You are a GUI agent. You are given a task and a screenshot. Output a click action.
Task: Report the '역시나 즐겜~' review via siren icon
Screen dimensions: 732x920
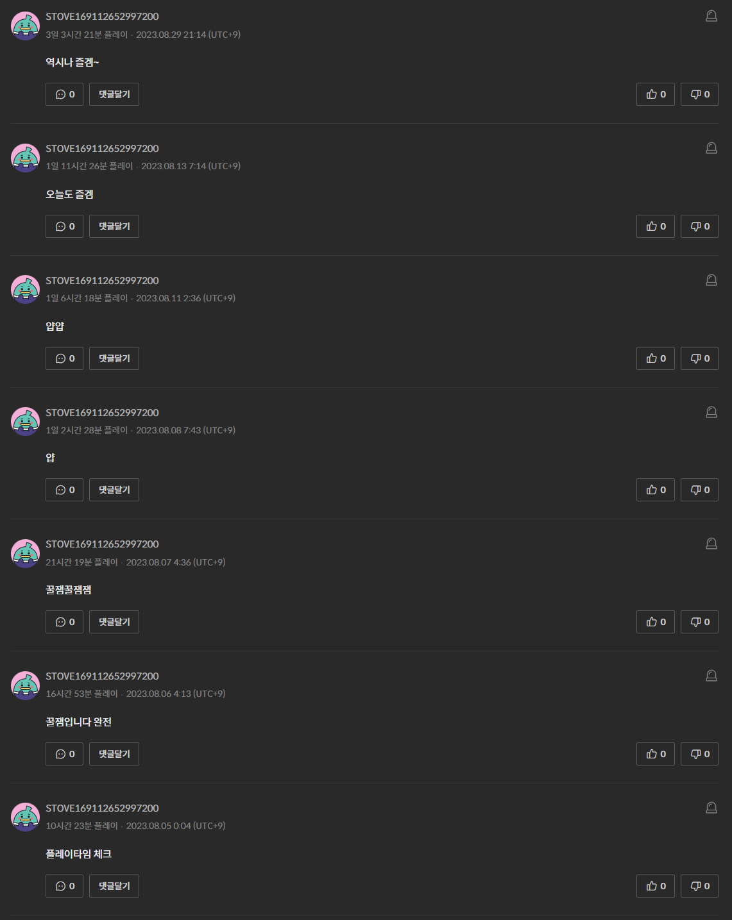711,16
